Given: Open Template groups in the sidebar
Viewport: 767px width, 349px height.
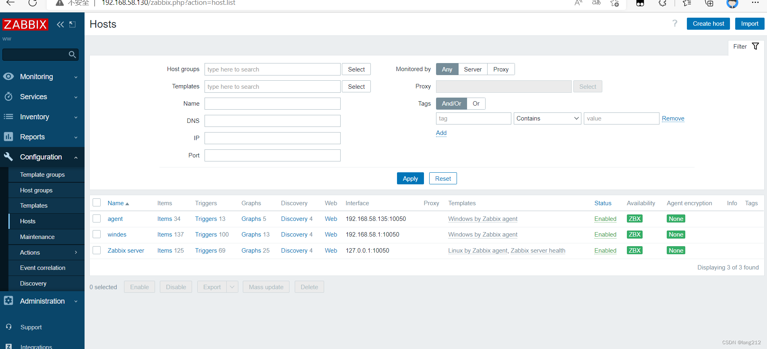Looking at the screenshot, I should (x=42, y=175).
